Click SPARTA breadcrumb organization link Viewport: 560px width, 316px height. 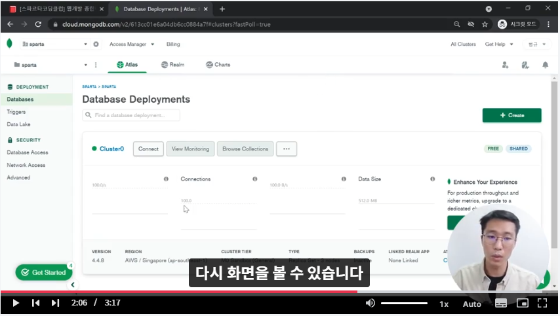pos(89,86)
